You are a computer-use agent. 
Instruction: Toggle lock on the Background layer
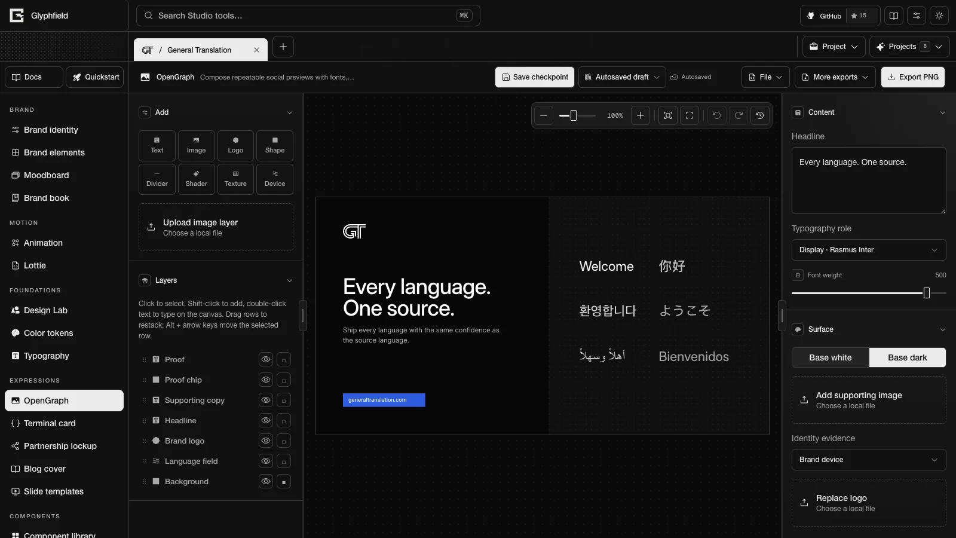284,481
